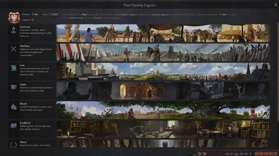This screenshot has height=156, width=279.
Task: Select the Guile legacy track artwork
Action: (x=163, y=91)
